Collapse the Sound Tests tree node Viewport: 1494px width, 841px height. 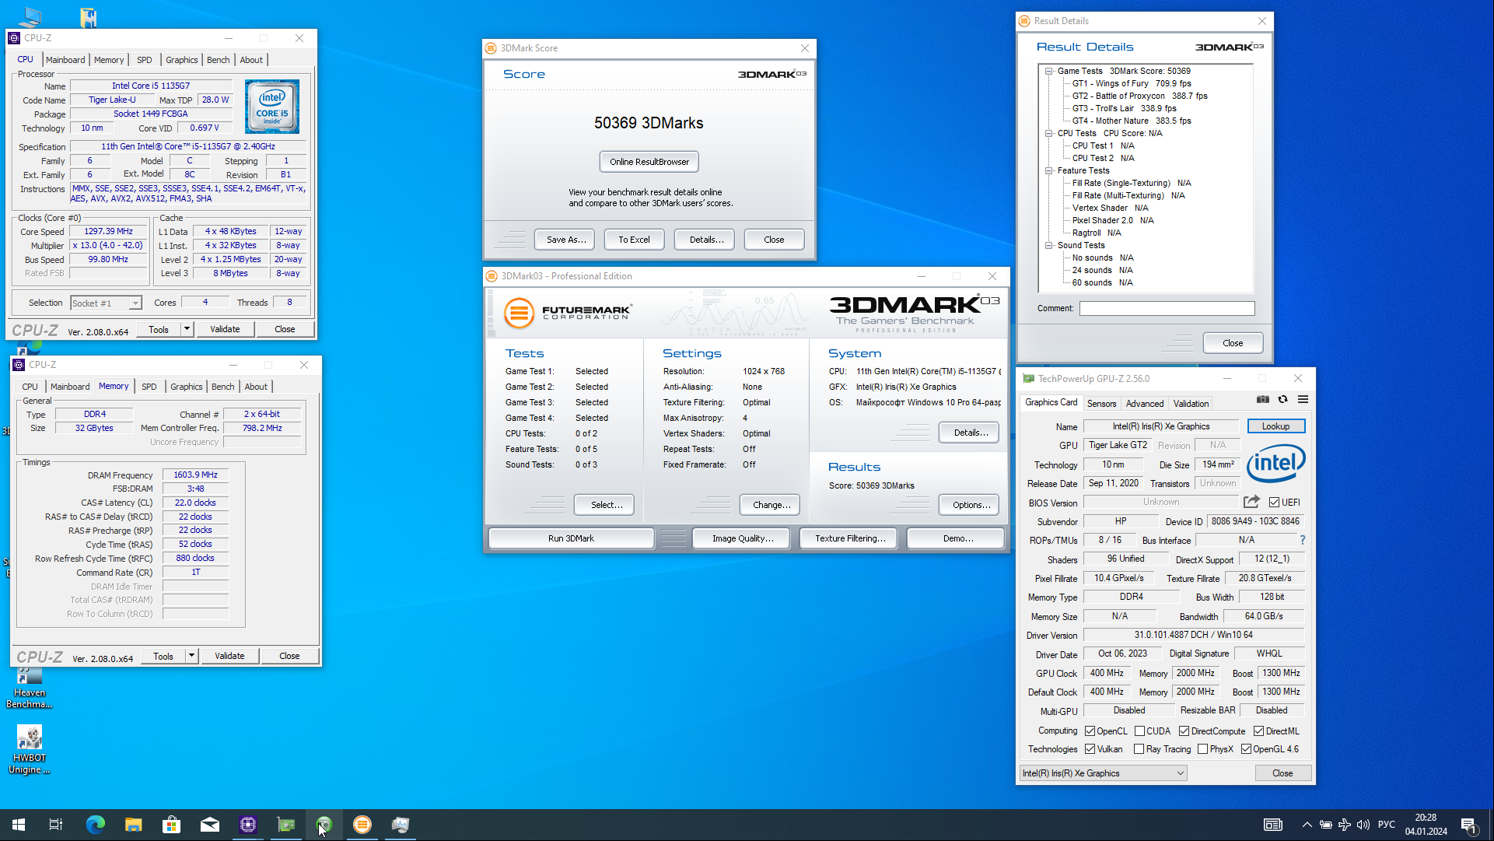(1048, 245)
